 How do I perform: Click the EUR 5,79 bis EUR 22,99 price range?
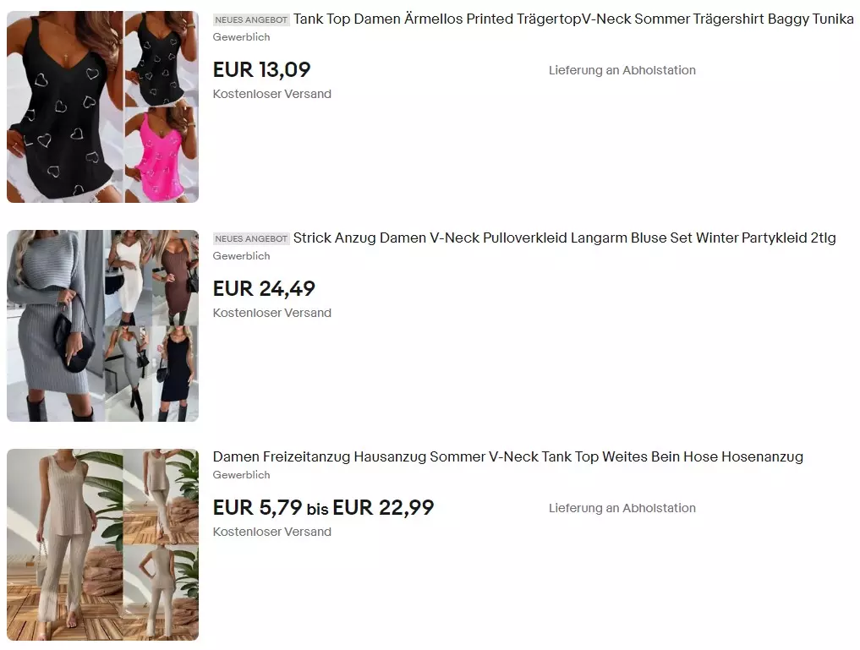323,507
